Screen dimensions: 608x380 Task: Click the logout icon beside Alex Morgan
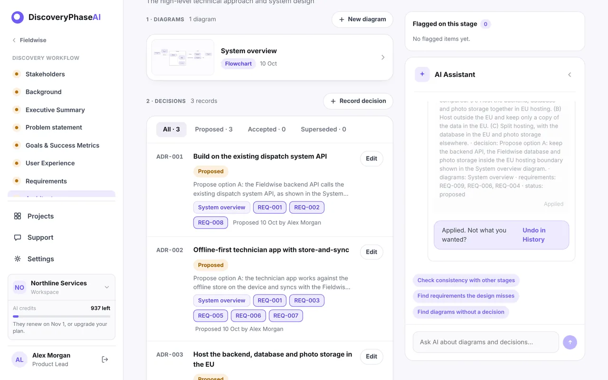click(x=105, y=360)
